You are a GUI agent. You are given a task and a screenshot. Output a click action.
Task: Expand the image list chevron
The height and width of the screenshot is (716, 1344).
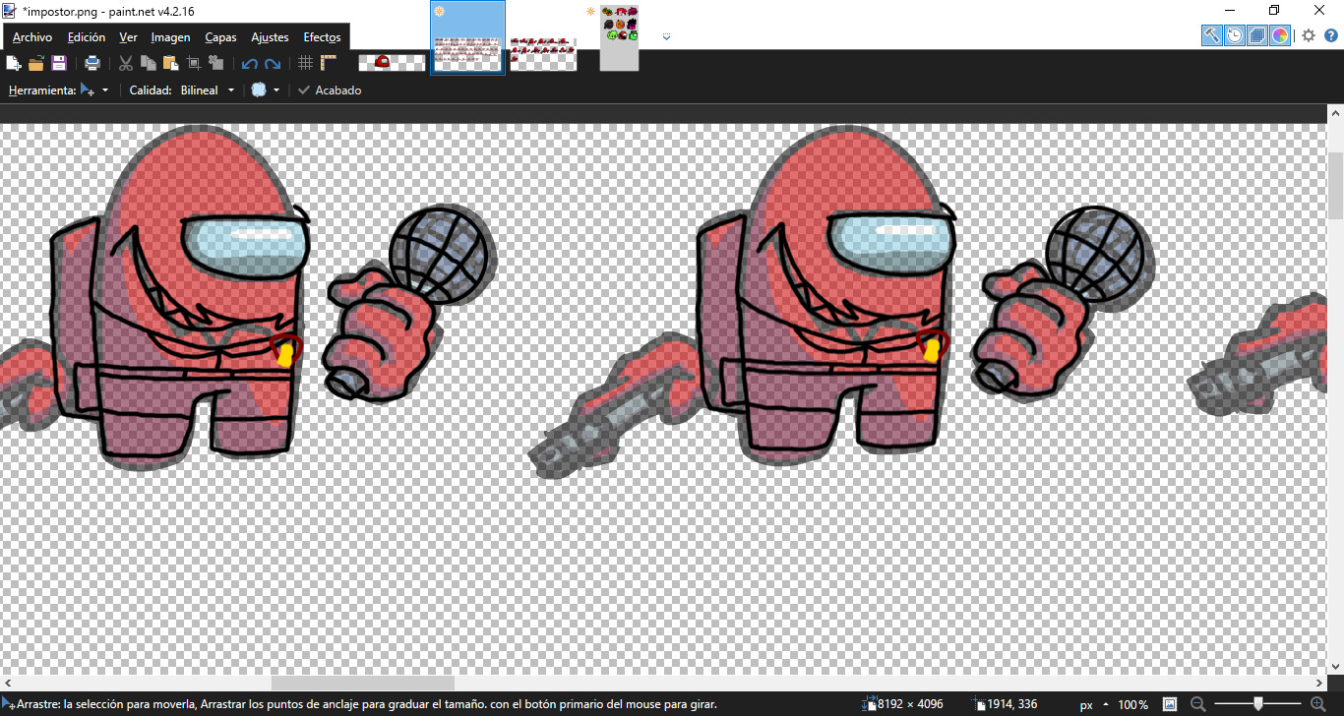click(x=666, y=36)
